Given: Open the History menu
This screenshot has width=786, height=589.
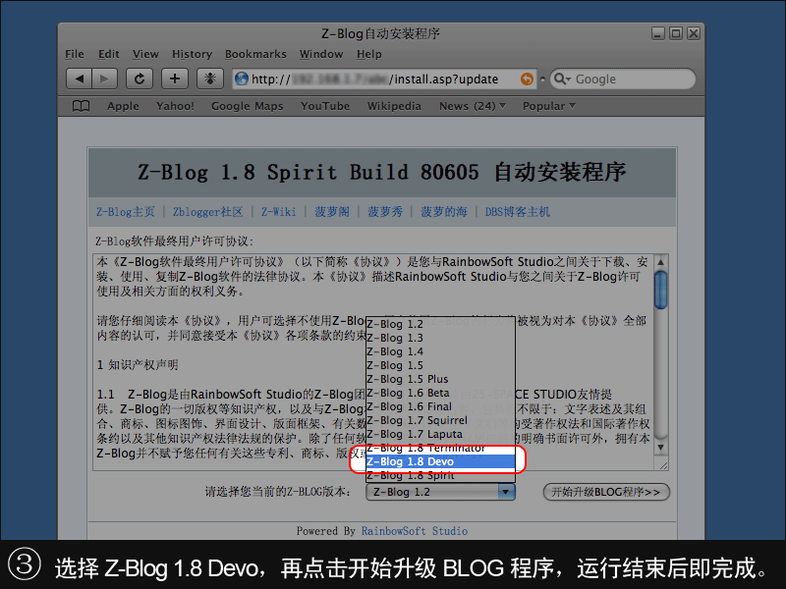Looking at the screenshot, I should pyautogui.click(x=192, y=54).
